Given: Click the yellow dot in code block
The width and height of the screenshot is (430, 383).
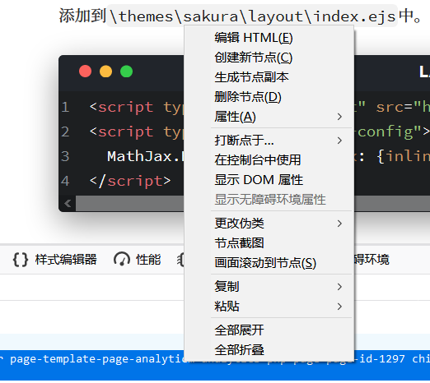Looking at the screenshot, I should click(105, 72).
